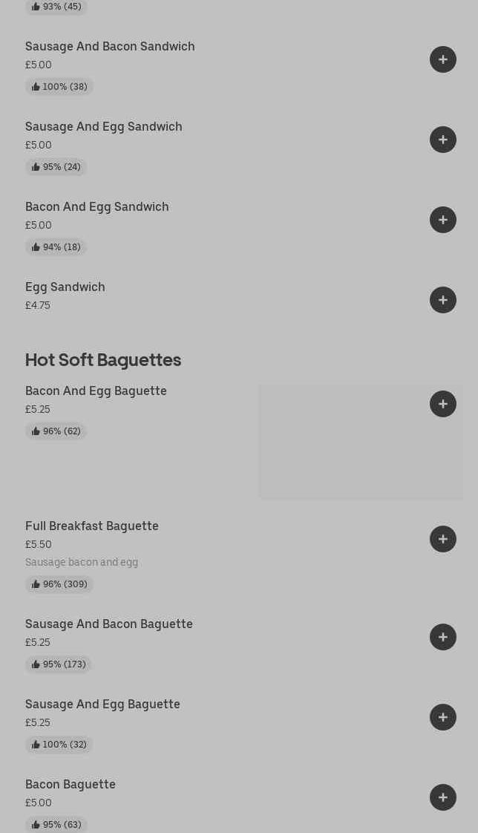Add Sausage And Bacon Sandwich to basket
478x833 pixels.
(x=443, y=59)
